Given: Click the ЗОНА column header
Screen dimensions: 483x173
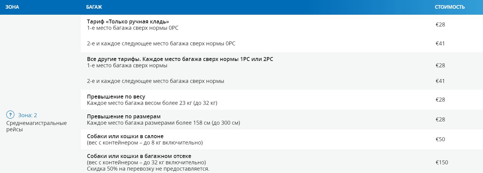Looking at the screenshot, I should 12,7.
